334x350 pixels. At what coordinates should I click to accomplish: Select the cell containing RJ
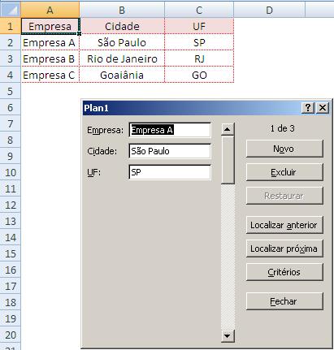[x=199, y=58]
